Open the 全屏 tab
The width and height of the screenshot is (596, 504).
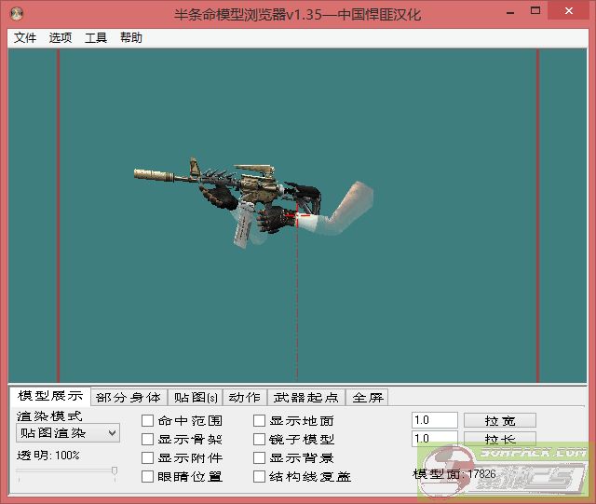coord(367,398)
